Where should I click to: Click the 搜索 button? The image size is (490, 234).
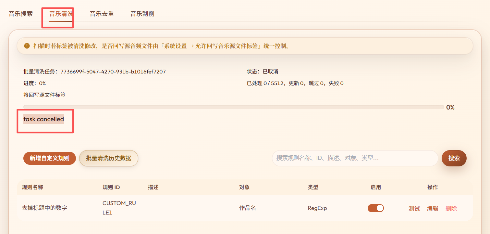tap(454, 158)
